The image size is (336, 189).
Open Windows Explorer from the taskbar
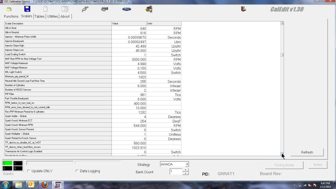(19, 185)
